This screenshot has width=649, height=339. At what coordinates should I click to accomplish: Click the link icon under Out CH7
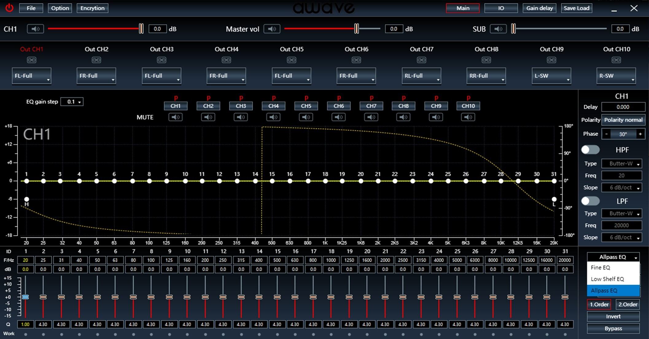click(x=422, y=60)
